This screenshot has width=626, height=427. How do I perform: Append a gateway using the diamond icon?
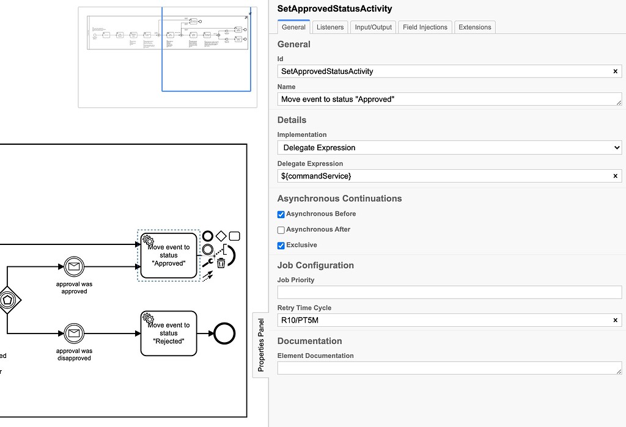point(221,236)
